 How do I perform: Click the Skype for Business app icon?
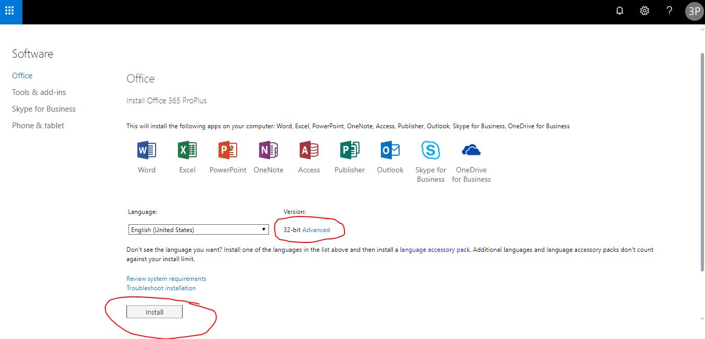430,151
